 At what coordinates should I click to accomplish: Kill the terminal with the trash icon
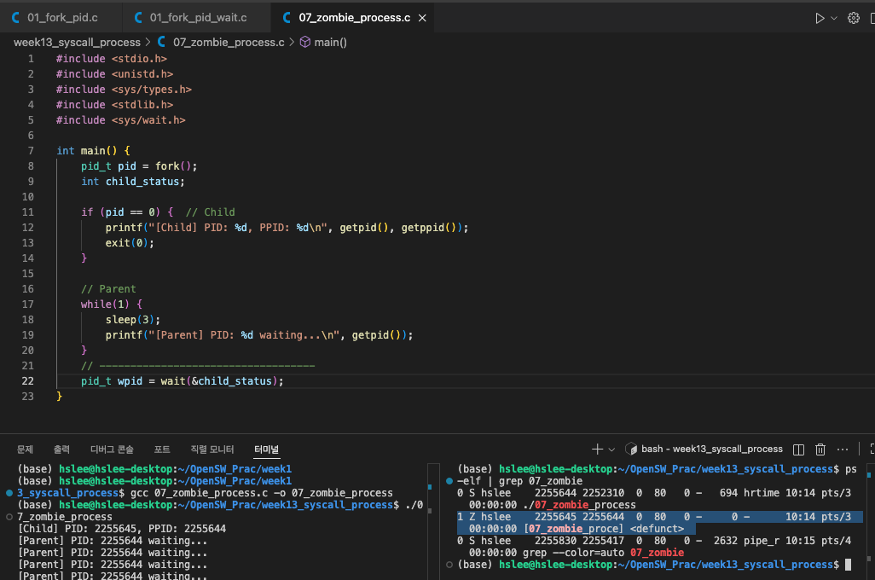[820, 449]
